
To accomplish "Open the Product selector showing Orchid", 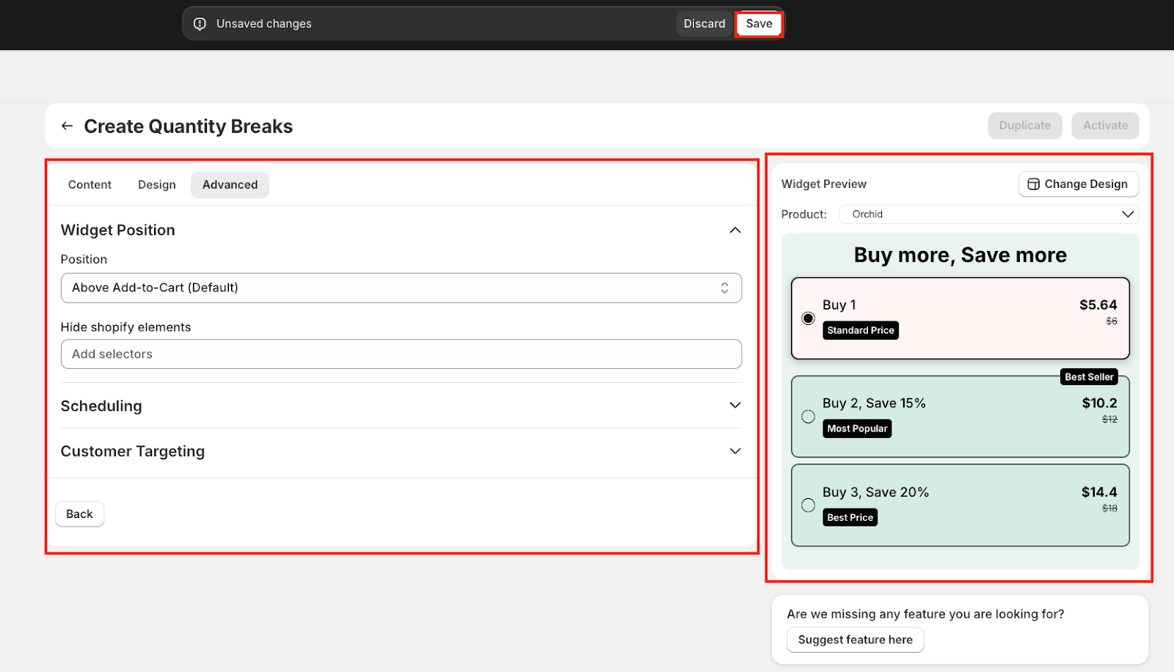I will pos(988,214).
